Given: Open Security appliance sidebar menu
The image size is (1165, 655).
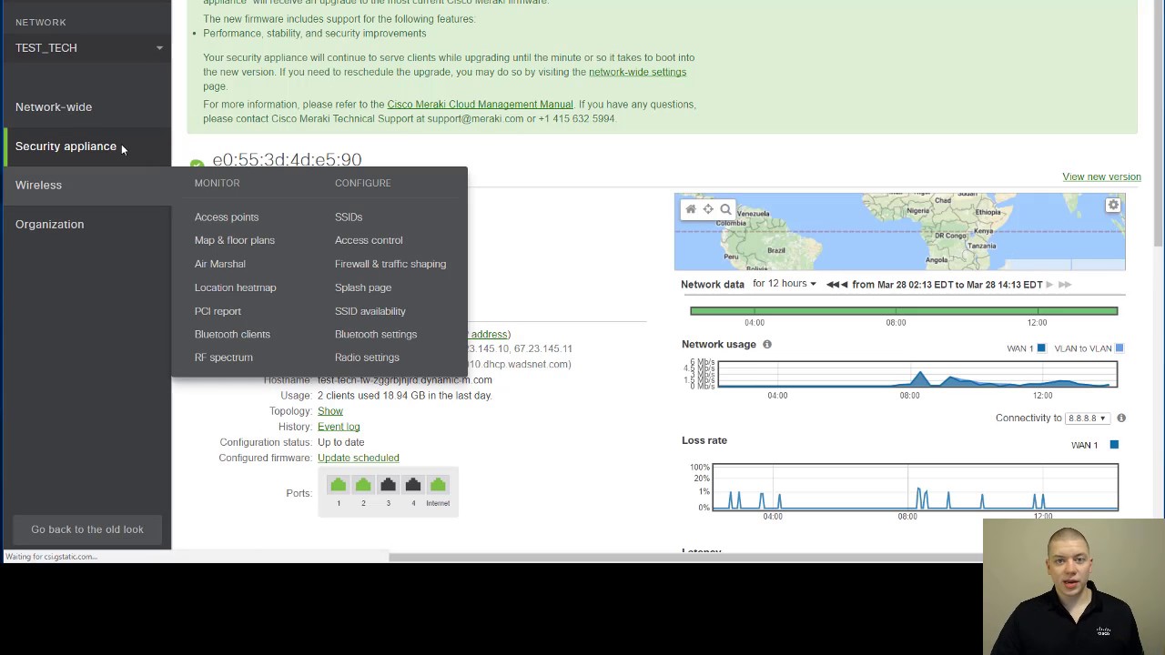Looking at the screenshot, I should [x=66, y=146].
